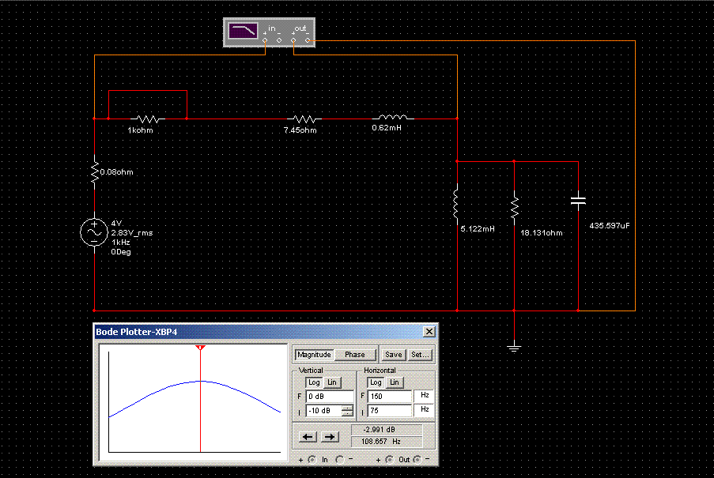
Task: Click Horizontal F field showing 150
Action: [390, 397]
